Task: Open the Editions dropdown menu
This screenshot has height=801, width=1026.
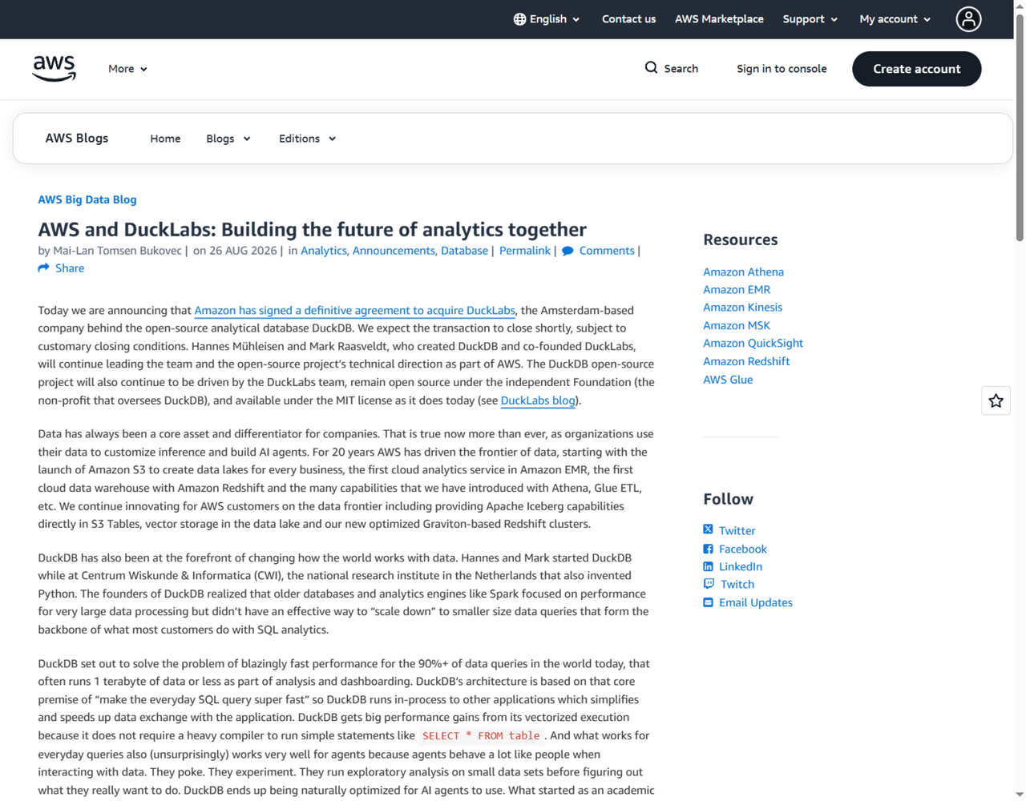Action: [308, 139]
